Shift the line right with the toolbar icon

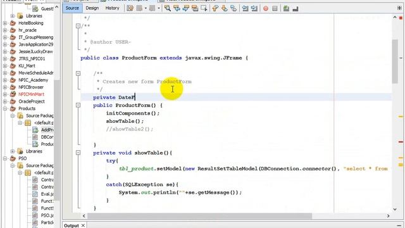pyautogui.click(x=254, y=8)
